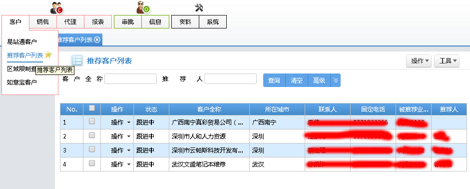
Task: Click the 状态 column header
Action: tap(151, 109)
